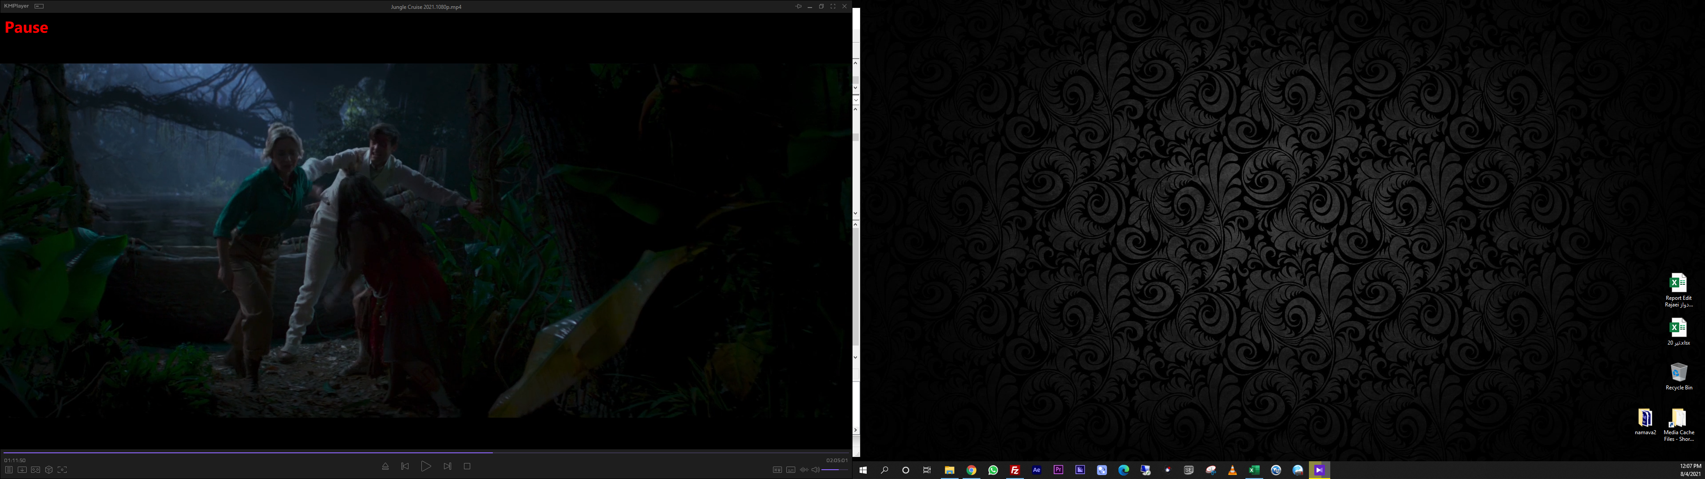The width and height of the screenshot is (1705, 479).
Task: Open audio equalizer waveform icon
Action: 804,470
